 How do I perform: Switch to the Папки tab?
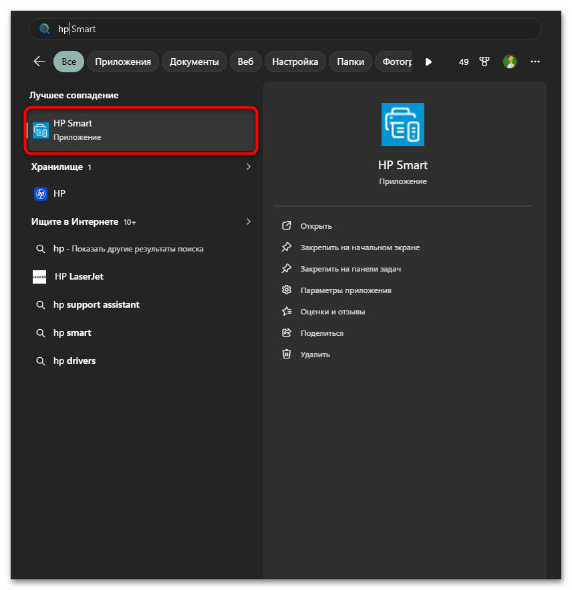pyautogui.click(x=350, y=62)
